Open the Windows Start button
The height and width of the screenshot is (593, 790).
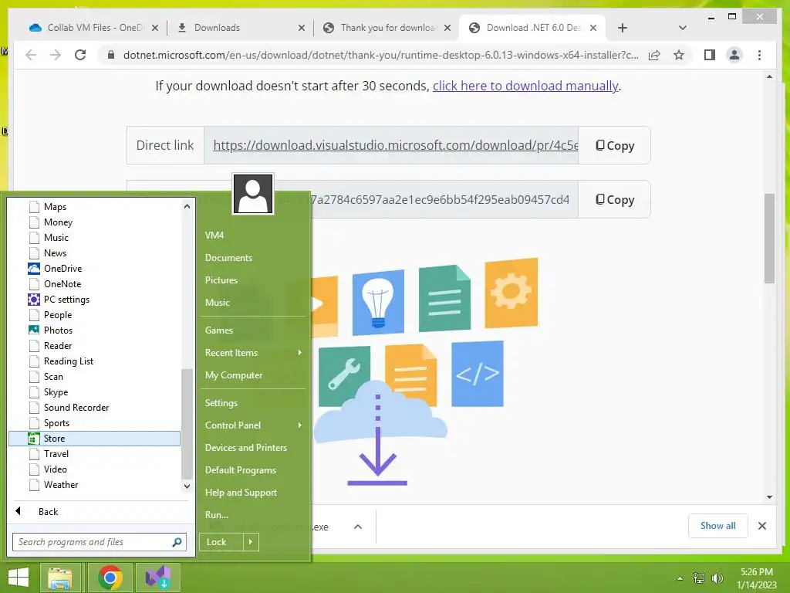coord(19,578)
